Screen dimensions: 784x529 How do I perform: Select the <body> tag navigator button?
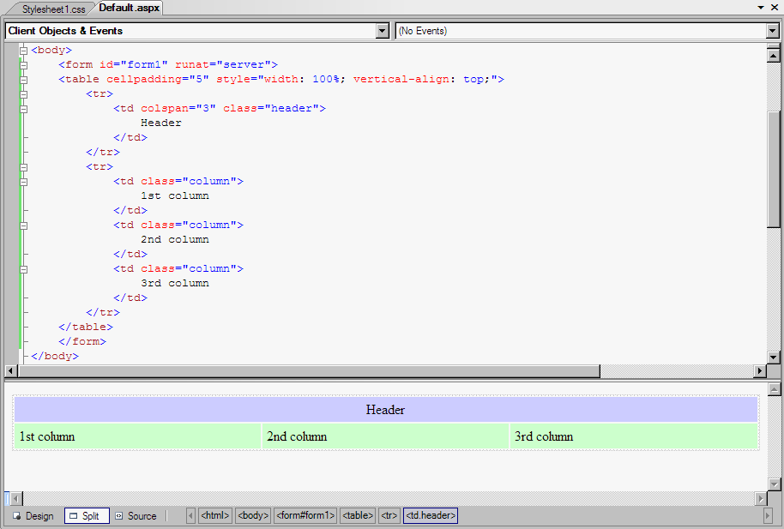click(253, 515)
